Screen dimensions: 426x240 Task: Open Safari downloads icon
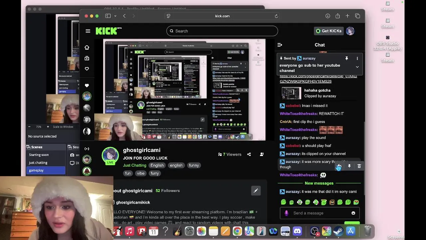[x=327, y=16]
